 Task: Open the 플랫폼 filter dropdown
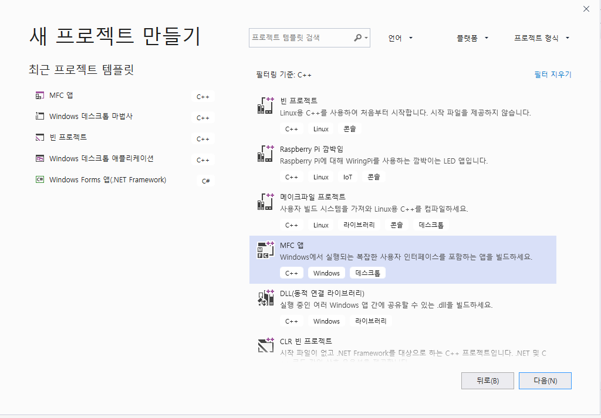click(x=472, y=38)
